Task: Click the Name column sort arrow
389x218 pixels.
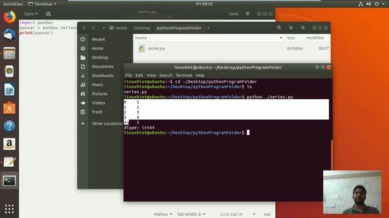Action: tap(281, 38)
